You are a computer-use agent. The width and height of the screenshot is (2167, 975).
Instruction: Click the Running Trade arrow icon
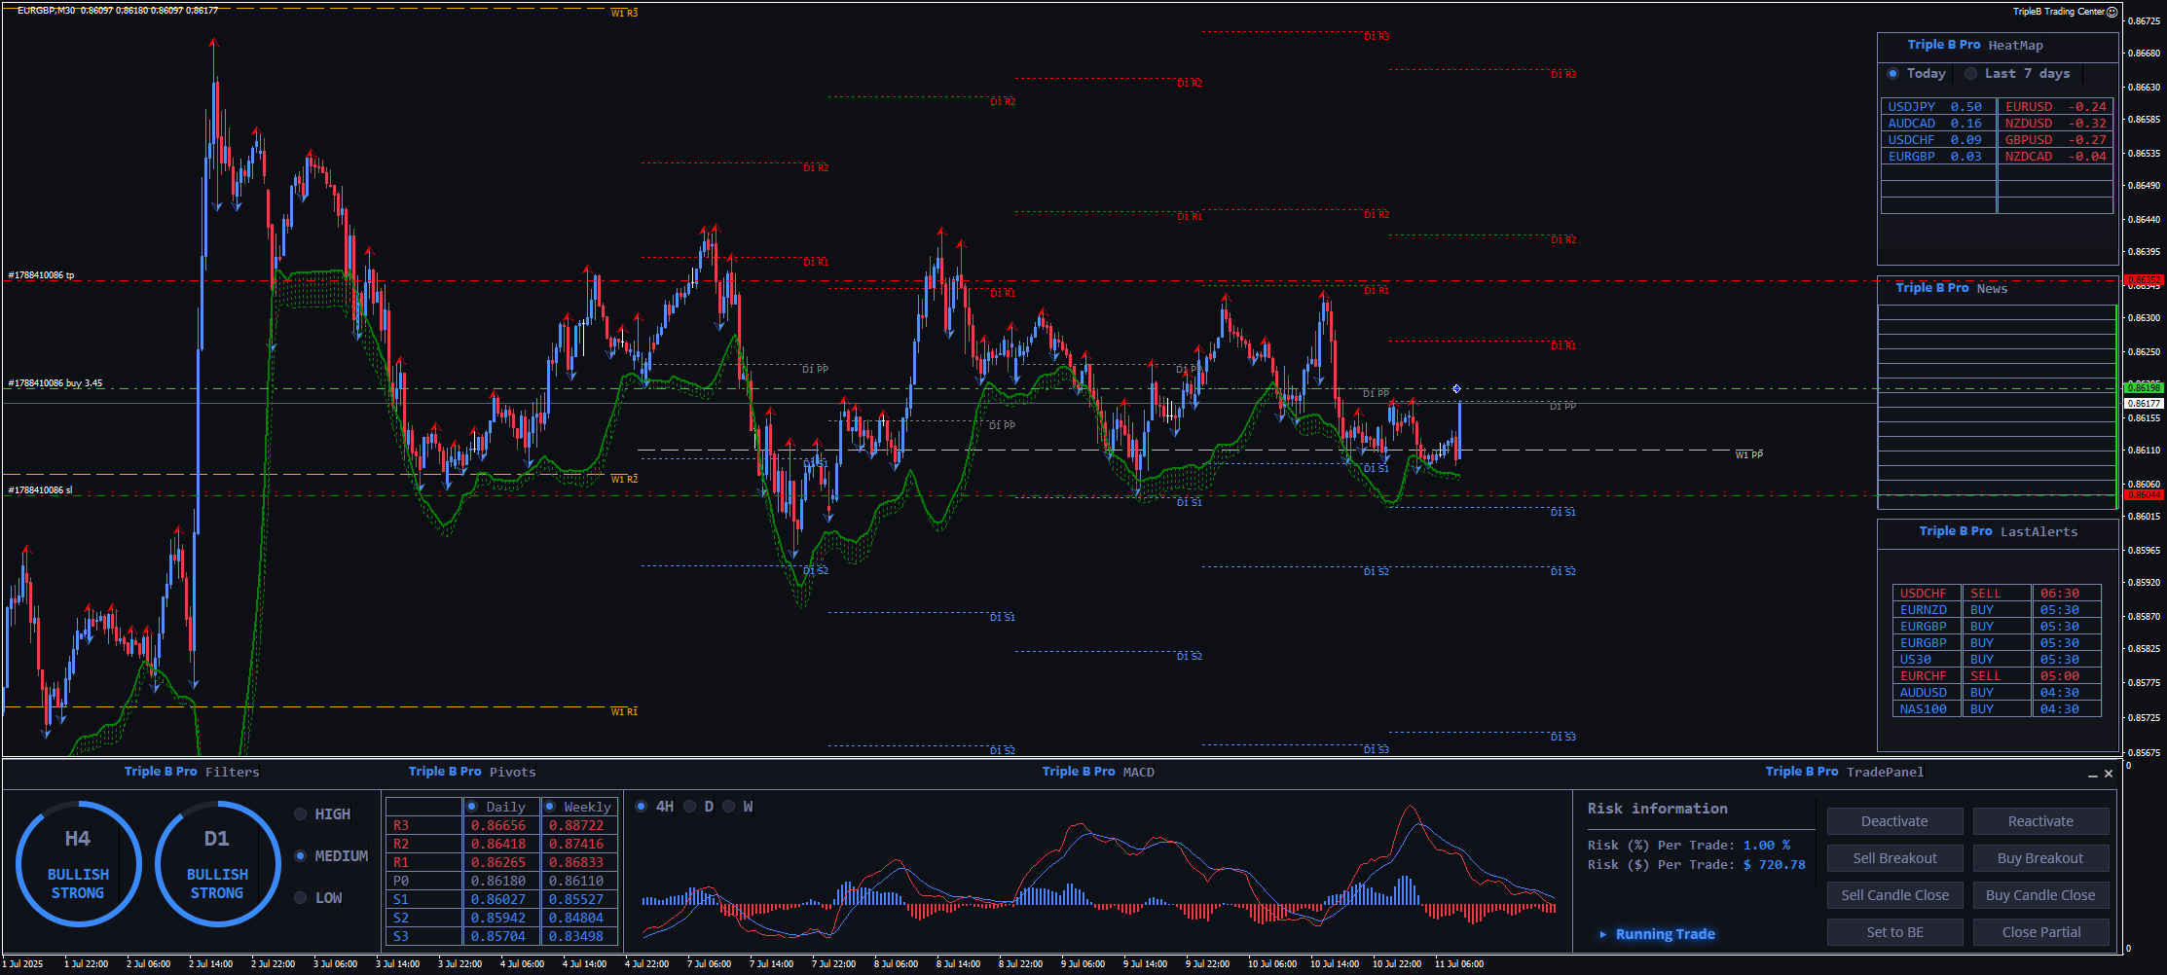pyautogui.click(x=1602, y=934)
